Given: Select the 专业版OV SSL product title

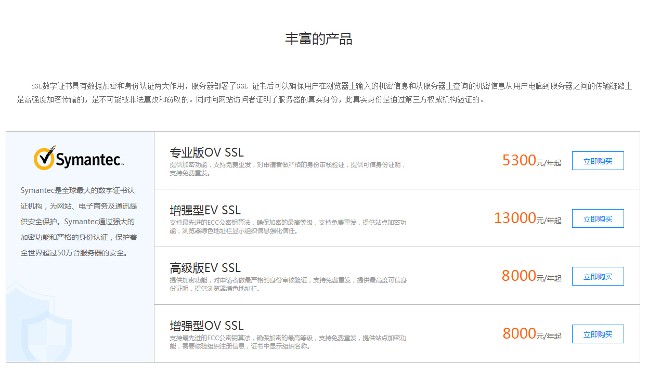Looking at the screenshot, I should coord(206,152).
